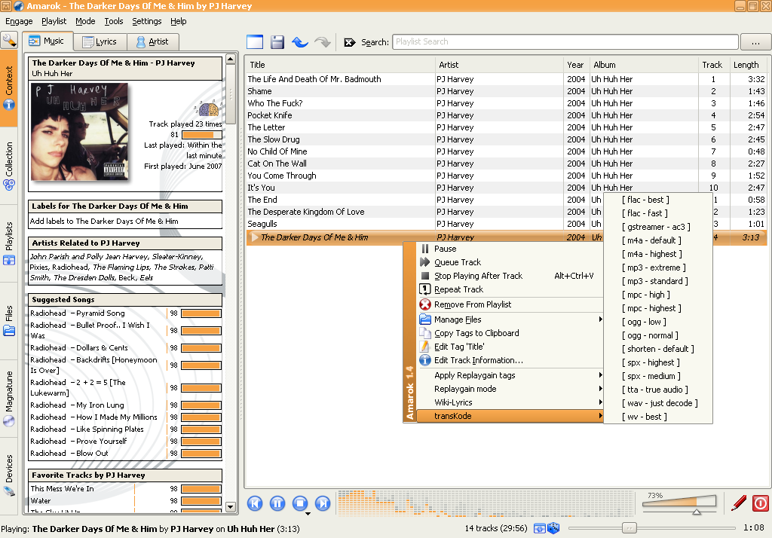Image resolution: width=772 pixels, height=538 pixels.
Task: Click the Uh Huh Her album cover
Action: pyautogui.click(x=79, y=132)
